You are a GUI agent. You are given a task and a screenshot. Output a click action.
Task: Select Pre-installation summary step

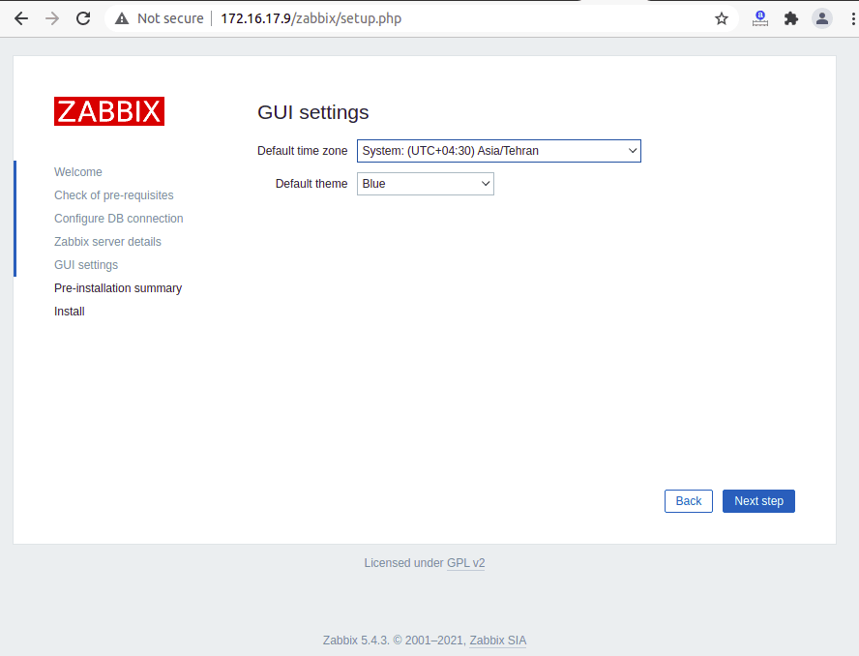point(118,287)
